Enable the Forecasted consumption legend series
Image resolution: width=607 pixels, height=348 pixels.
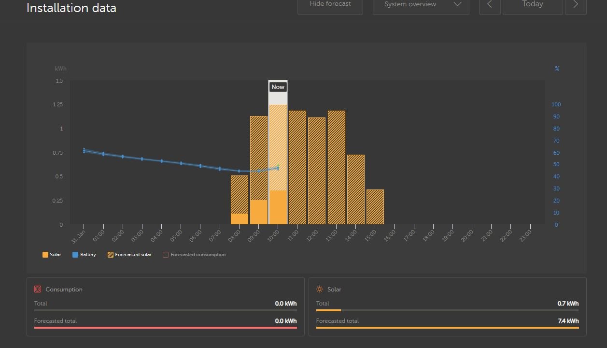(194, 255)
